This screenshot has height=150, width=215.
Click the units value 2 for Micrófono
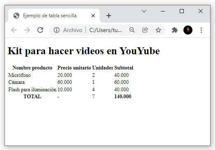pos(94,75)
